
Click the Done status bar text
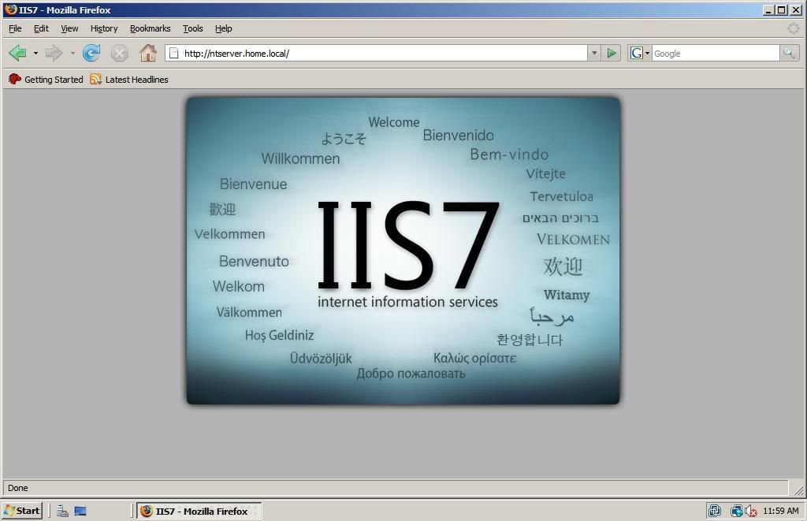pyautogui.click(x=18, y=488)
